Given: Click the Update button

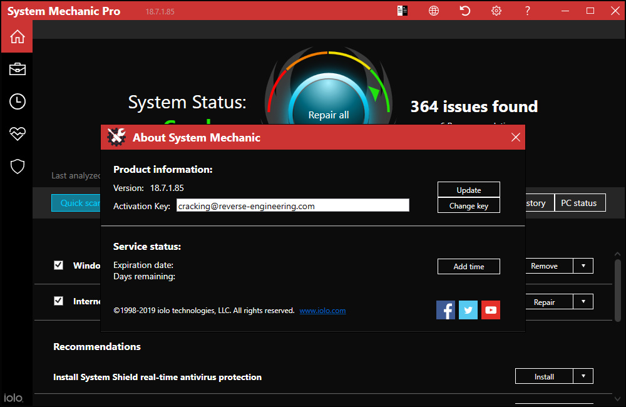Looking at the screenshot, I should coord(469,190).
